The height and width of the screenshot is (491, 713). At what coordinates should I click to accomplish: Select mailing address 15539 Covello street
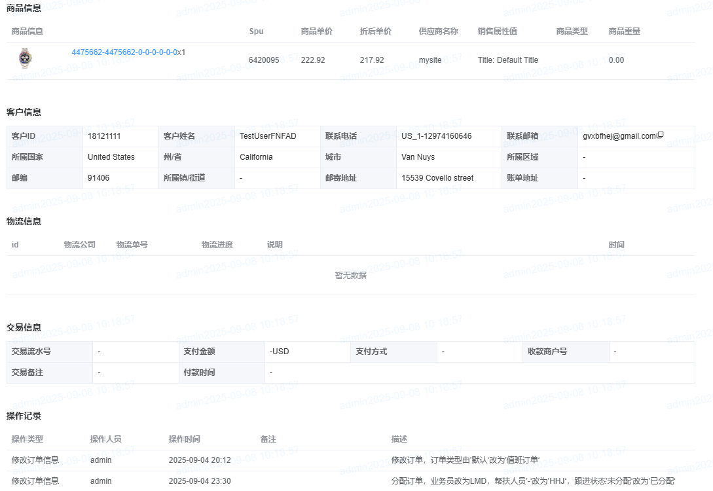[x=437, y=178]
